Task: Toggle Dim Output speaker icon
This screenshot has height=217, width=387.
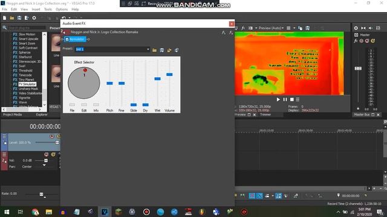Action: click(371, 28)
